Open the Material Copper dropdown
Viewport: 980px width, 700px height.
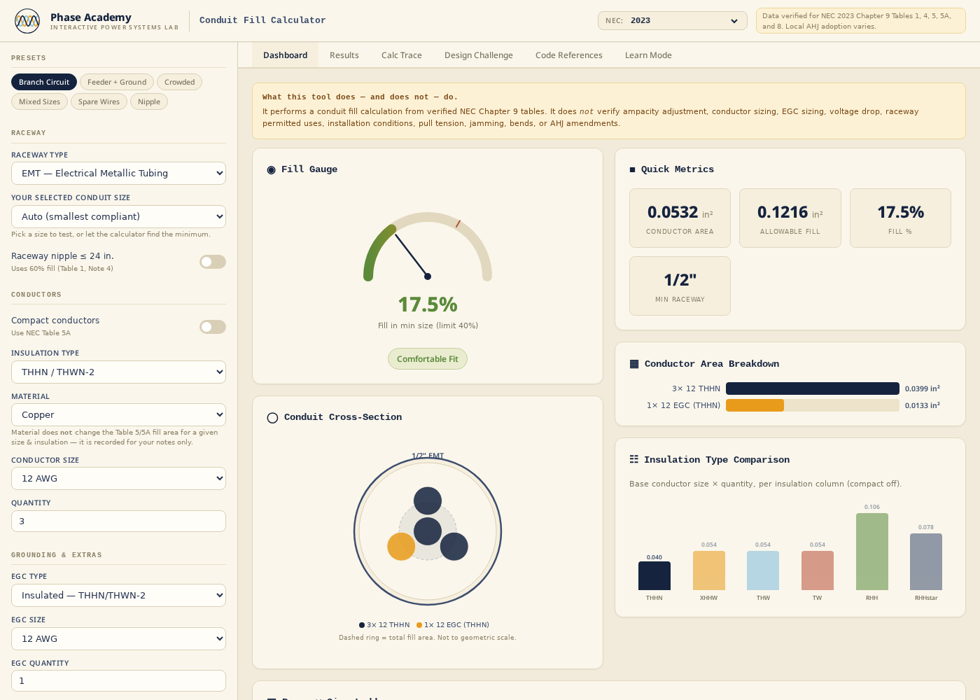(118, 415)
